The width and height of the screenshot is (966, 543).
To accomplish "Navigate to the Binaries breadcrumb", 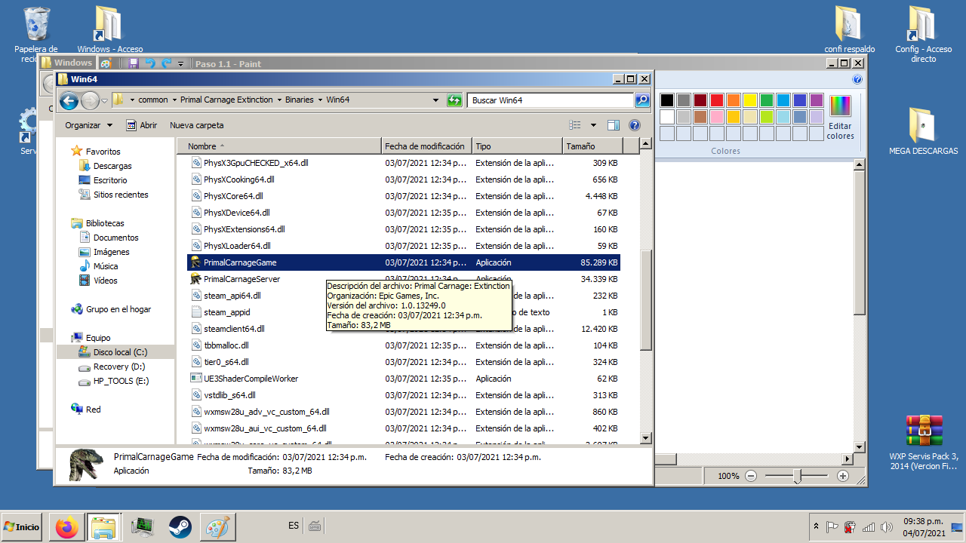I will coord(300,100).
